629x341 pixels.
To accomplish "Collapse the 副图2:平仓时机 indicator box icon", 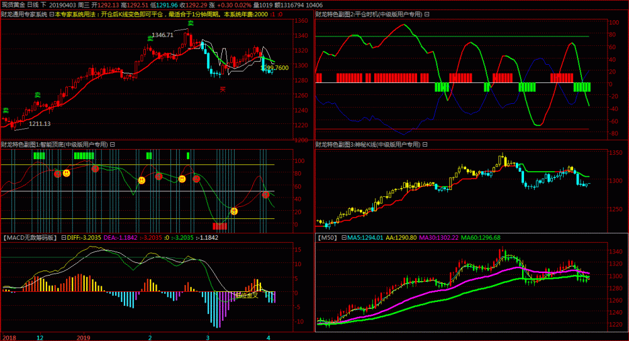I will [427, 14].
